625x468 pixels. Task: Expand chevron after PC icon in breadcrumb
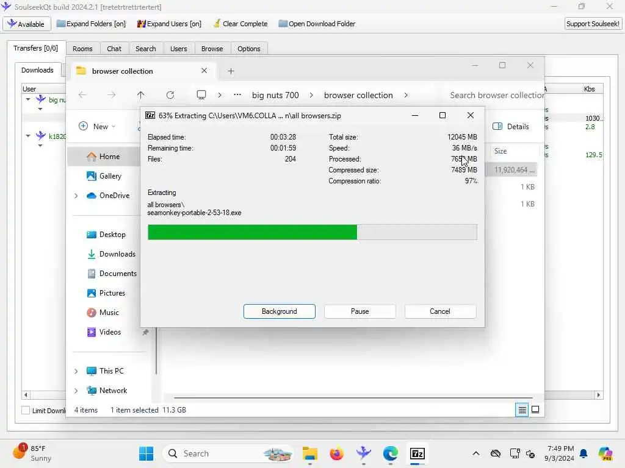(220, 95)
